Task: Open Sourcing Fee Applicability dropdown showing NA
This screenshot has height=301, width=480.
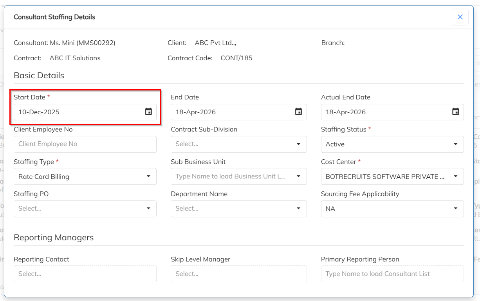Action: [x=455, y=209]
